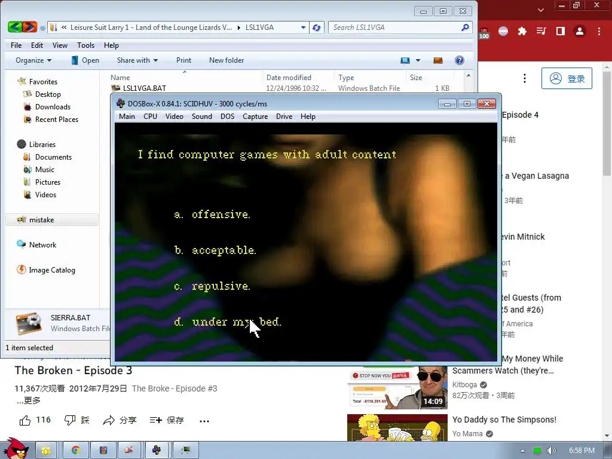Viewport: 612px width, 459px height.
Task: Open DOSBox-X Main menu
Action: pos(127,117)
